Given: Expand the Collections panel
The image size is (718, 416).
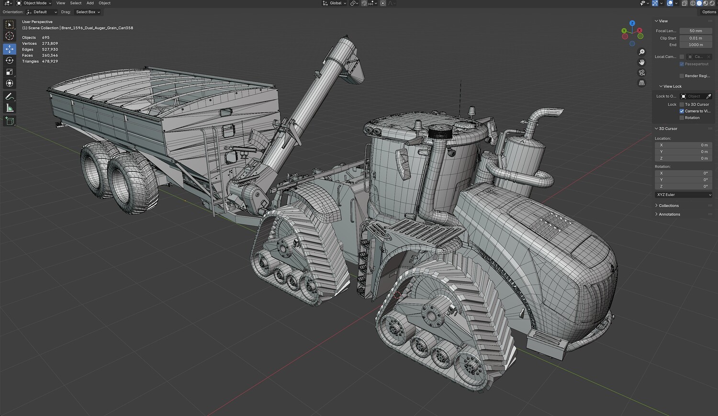Looking at the screenshot, I should pos(667,206).
